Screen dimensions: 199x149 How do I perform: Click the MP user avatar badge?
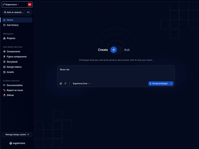pyautogui.click(x=30, y=5)
